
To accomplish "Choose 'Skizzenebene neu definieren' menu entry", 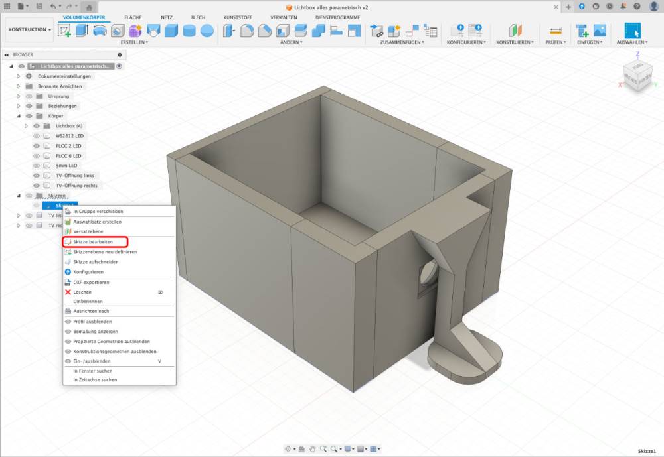I will 119,252.
